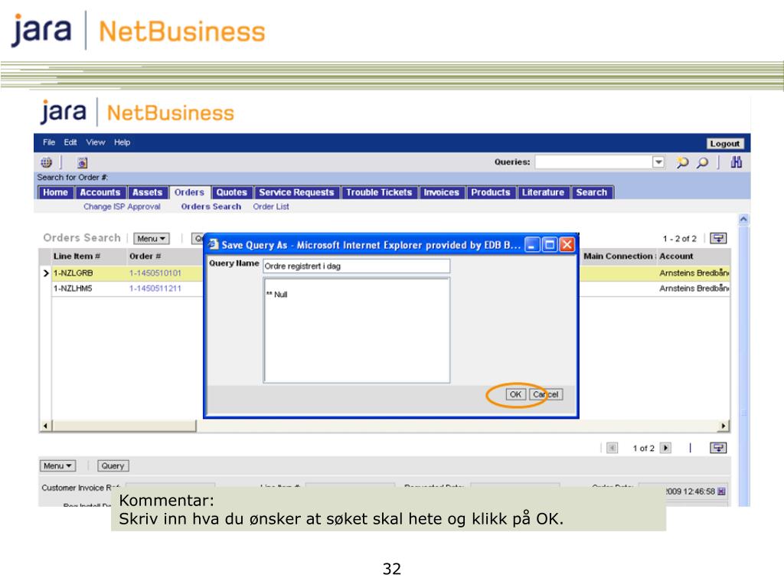Click the Main Connection column header
This screenshot has width=784, height=588.
pyautogui.click(x=619, y=256)
